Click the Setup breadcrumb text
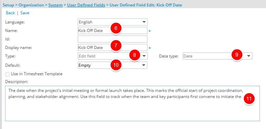This screenshot has width=266, height=129. [8, 5]
